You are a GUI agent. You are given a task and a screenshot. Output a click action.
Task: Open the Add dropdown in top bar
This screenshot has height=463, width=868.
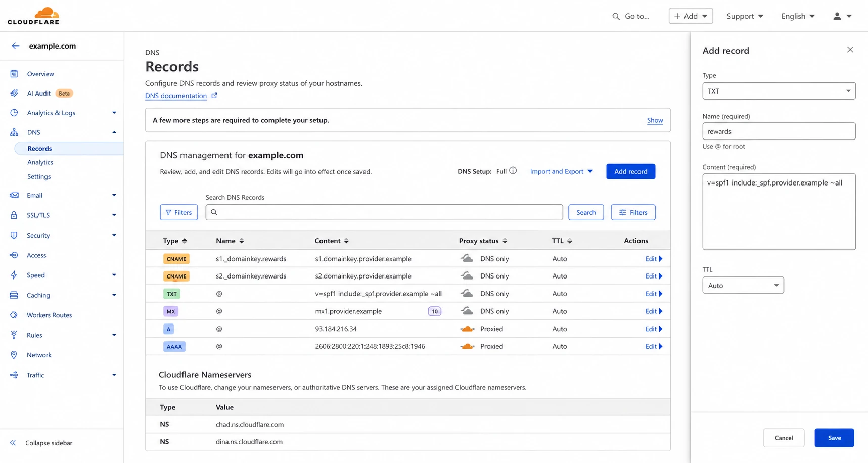[x=691, y=16]
